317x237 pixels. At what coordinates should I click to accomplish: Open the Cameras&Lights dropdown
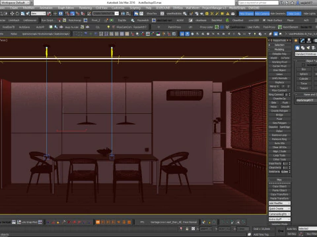point(279,214)
